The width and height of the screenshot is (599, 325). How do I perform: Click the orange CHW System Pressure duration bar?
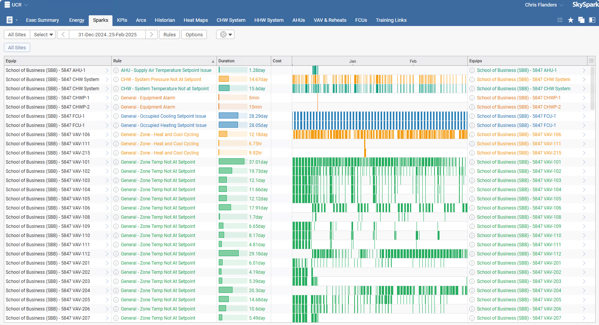pyautogui.click(x=224, y=80)
